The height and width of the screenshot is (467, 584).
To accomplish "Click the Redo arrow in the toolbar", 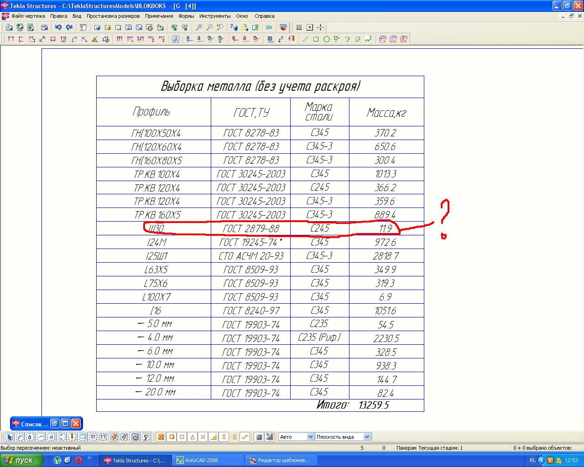I will (69, 27).
